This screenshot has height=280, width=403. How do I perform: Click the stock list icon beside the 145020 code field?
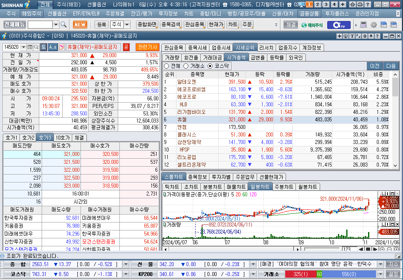(x=30, y=47)
